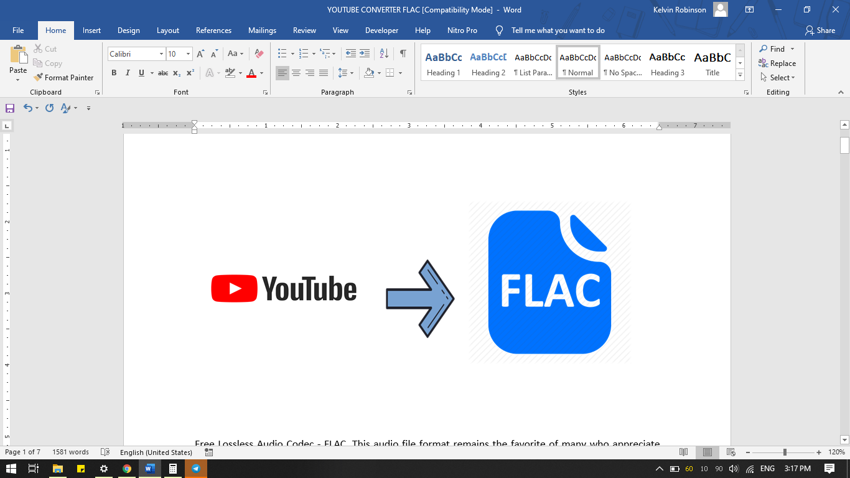Switch to the Review tab
The height and width of the screenshot is (478, 850).
(304, 30)
